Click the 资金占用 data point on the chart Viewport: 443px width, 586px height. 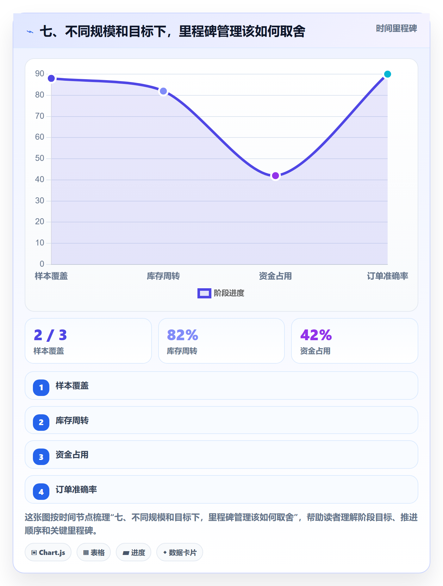276,176
